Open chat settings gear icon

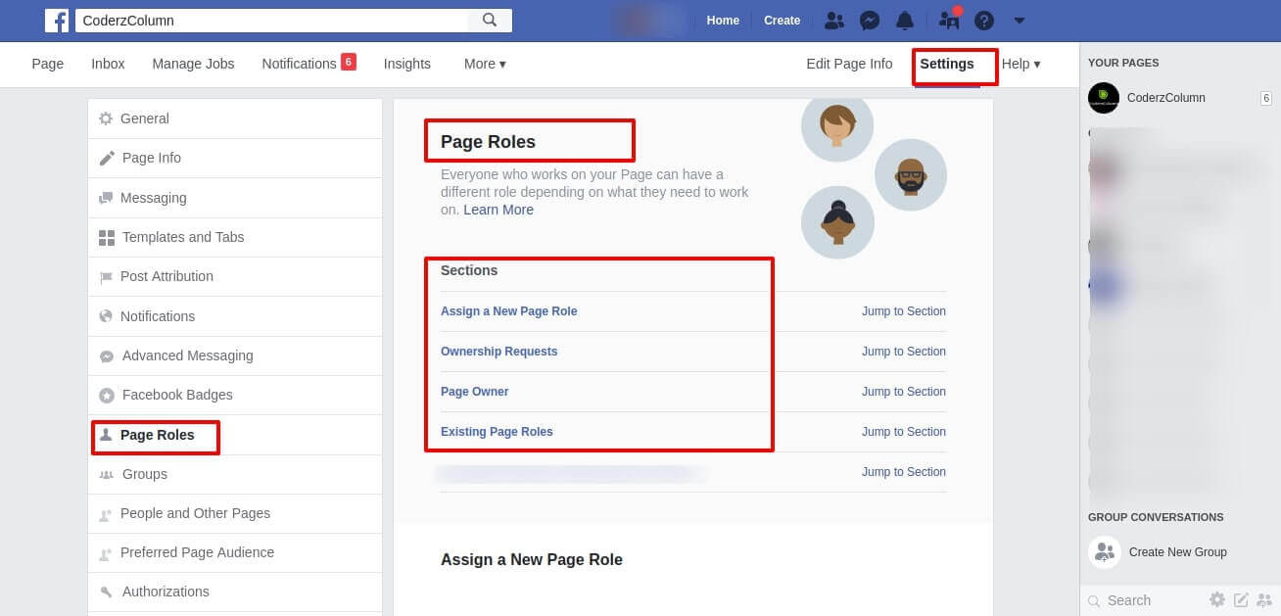(x=1217, y=600)
